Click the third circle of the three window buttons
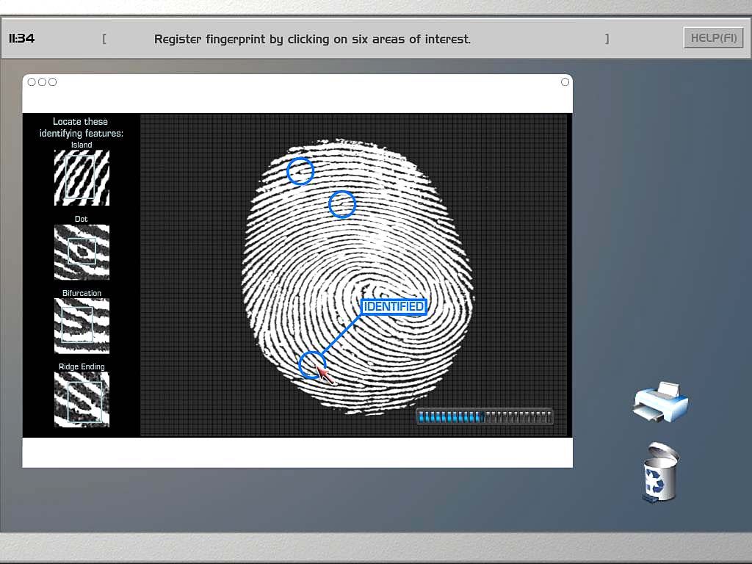The width and height of the screenshot is (752, 564). (x=52, y=82)
